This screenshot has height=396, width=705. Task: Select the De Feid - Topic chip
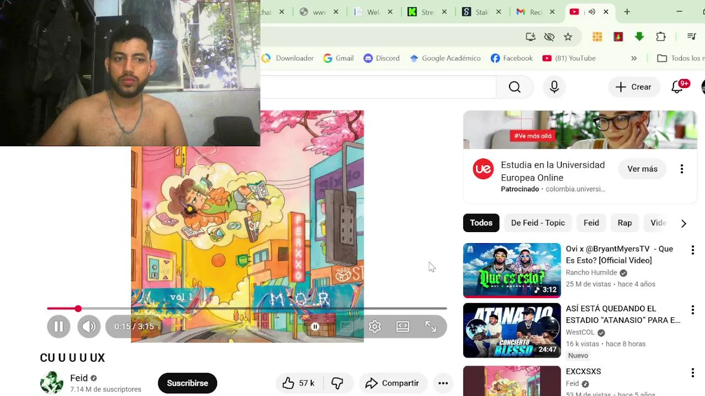[x=538, y=223]
